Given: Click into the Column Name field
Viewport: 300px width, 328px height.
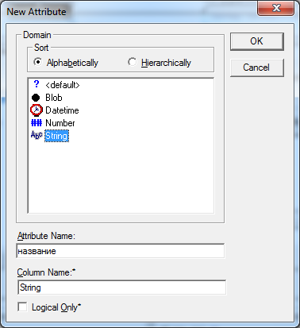Looking at the screenshot, I should click(x=122, y=287).
